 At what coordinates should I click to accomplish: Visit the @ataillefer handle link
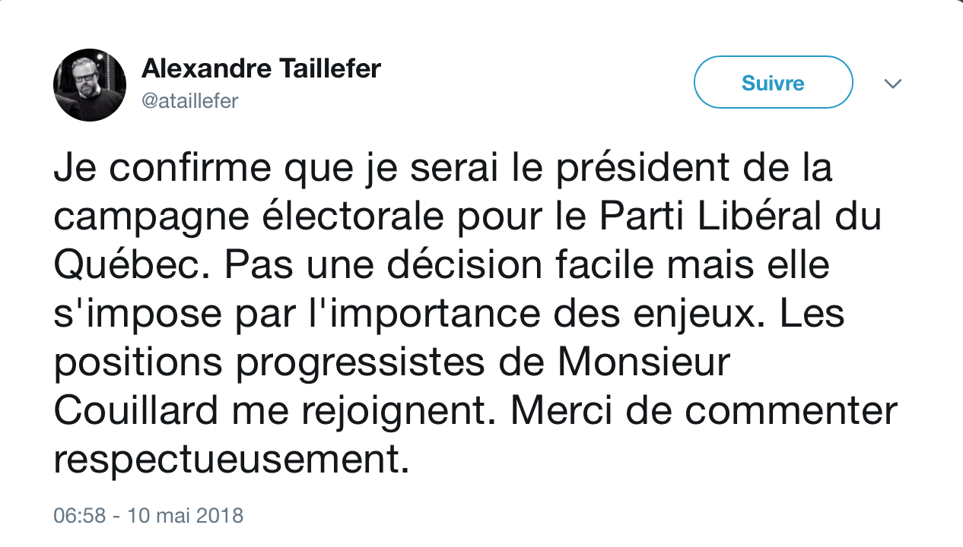click(190, 101)
